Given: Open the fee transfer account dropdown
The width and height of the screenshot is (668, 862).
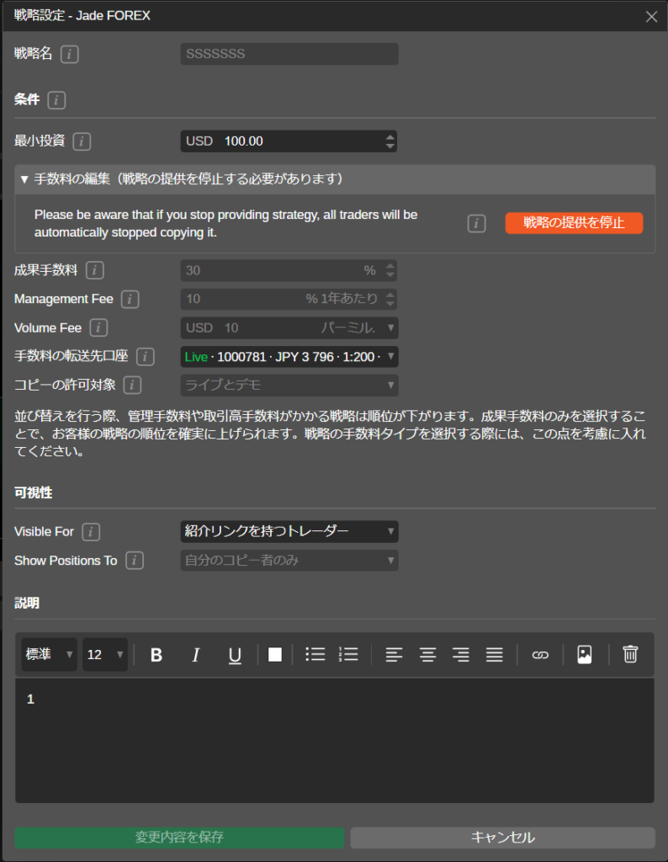Looking at the screenshot, I should 289,357.
